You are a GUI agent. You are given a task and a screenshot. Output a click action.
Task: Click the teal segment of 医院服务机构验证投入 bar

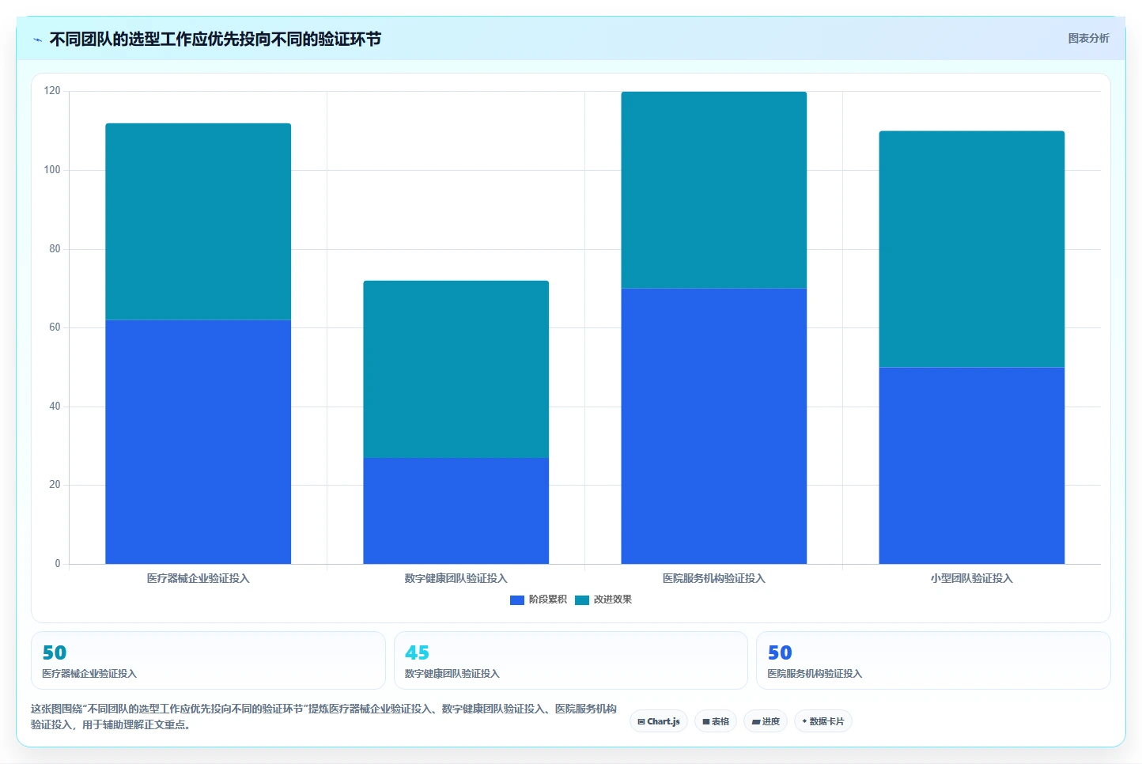point(714,190)
